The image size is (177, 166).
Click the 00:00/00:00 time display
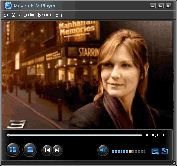pyautogui.click(x=156, y=135)
